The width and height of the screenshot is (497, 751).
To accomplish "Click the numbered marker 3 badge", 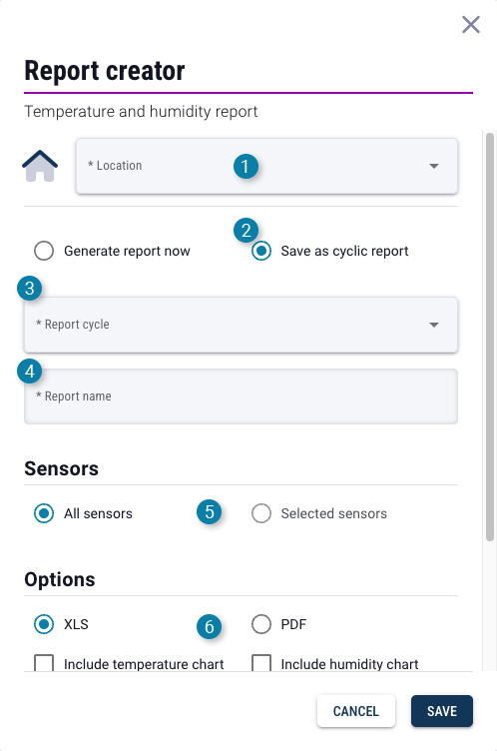I will pos(29,289).
